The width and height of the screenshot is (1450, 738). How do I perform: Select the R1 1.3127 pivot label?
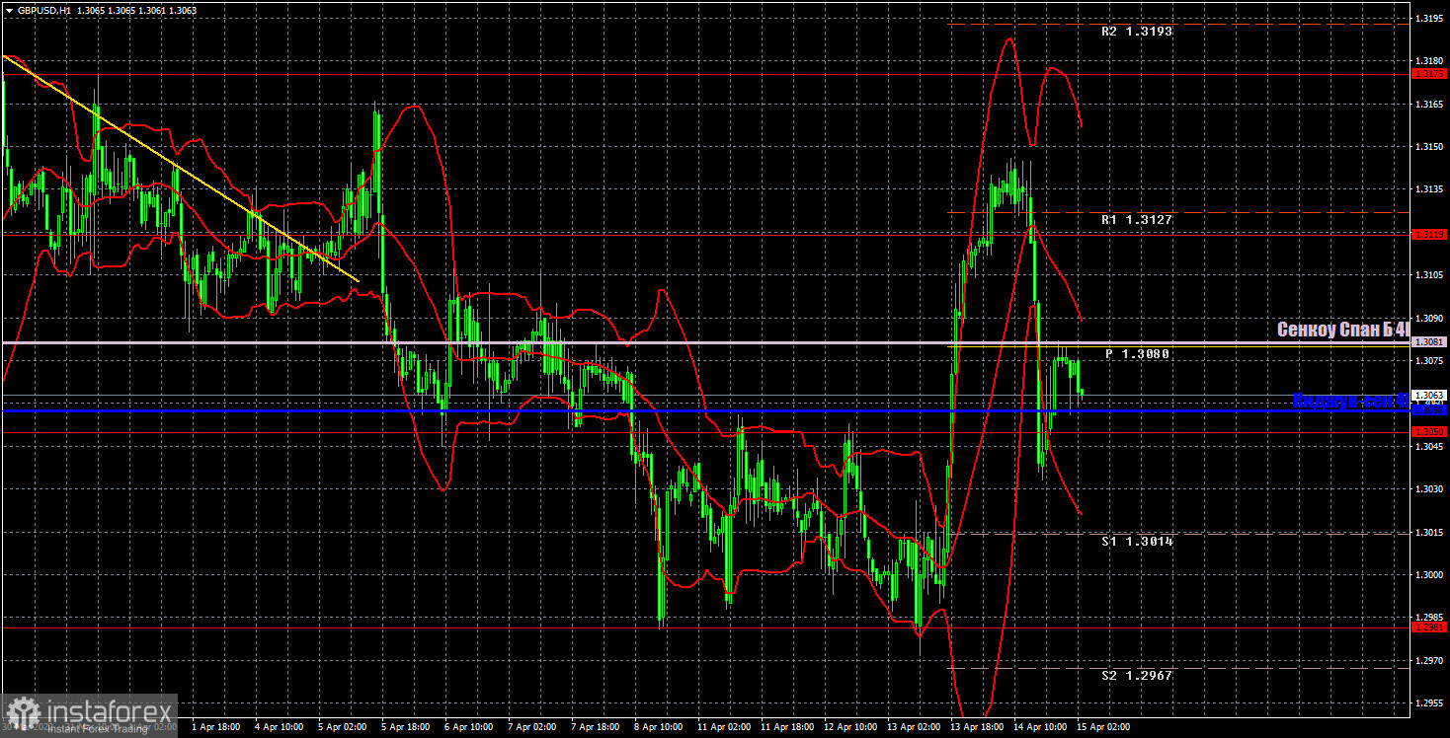click(1137, 220)
